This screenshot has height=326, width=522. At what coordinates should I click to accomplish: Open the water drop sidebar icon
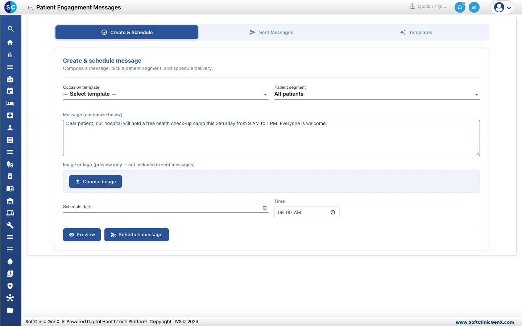[x=10, y=262]
